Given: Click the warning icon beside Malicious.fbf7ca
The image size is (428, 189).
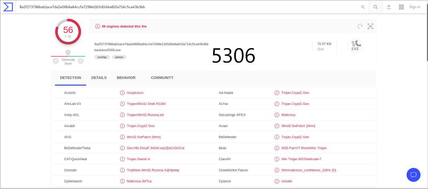Looking at the screenshot, I should point(122,181).
